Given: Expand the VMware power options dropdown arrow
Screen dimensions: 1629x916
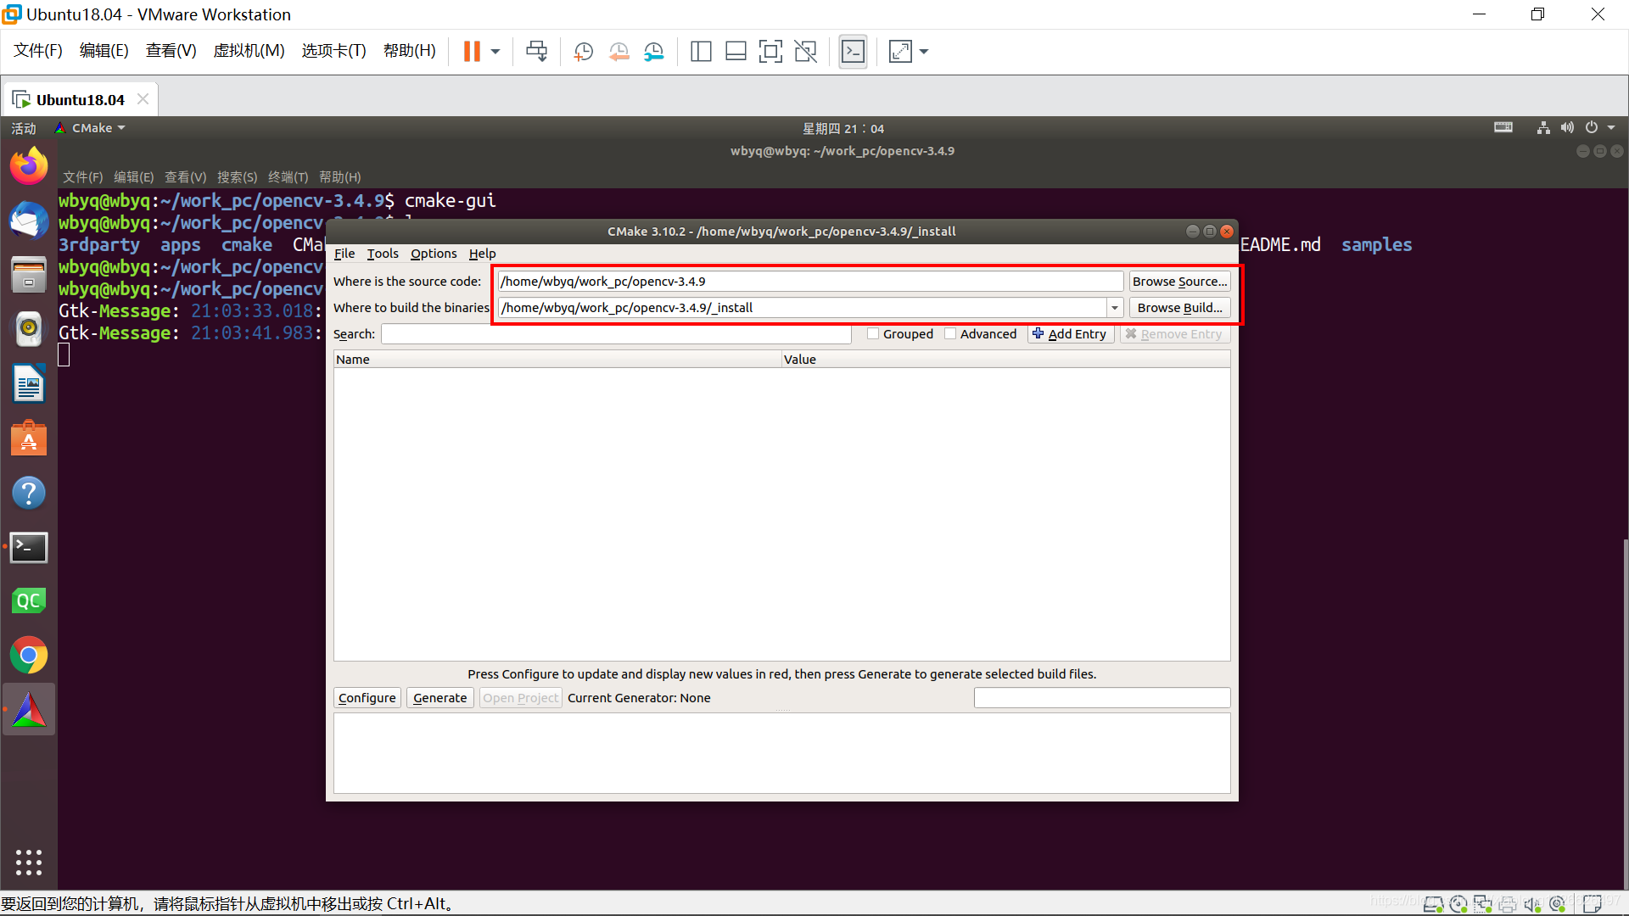Looking at the screenshot, I should point(495,52).
